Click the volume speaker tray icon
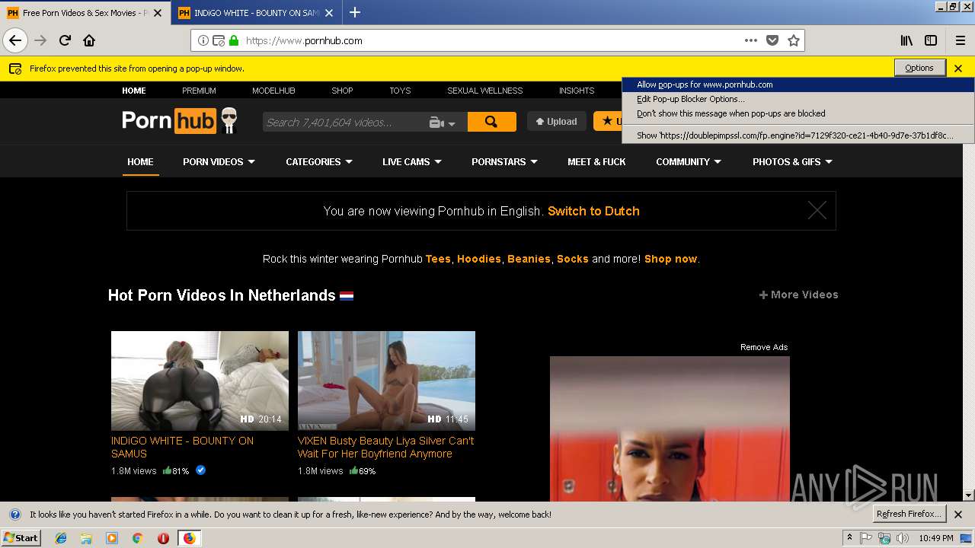975x548 pixels. pos(902,538)
